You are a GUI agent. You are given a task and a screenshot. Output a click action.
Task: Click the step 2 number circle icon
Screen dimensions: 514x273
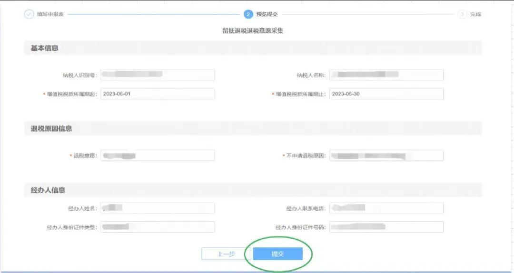coord(248,14)
